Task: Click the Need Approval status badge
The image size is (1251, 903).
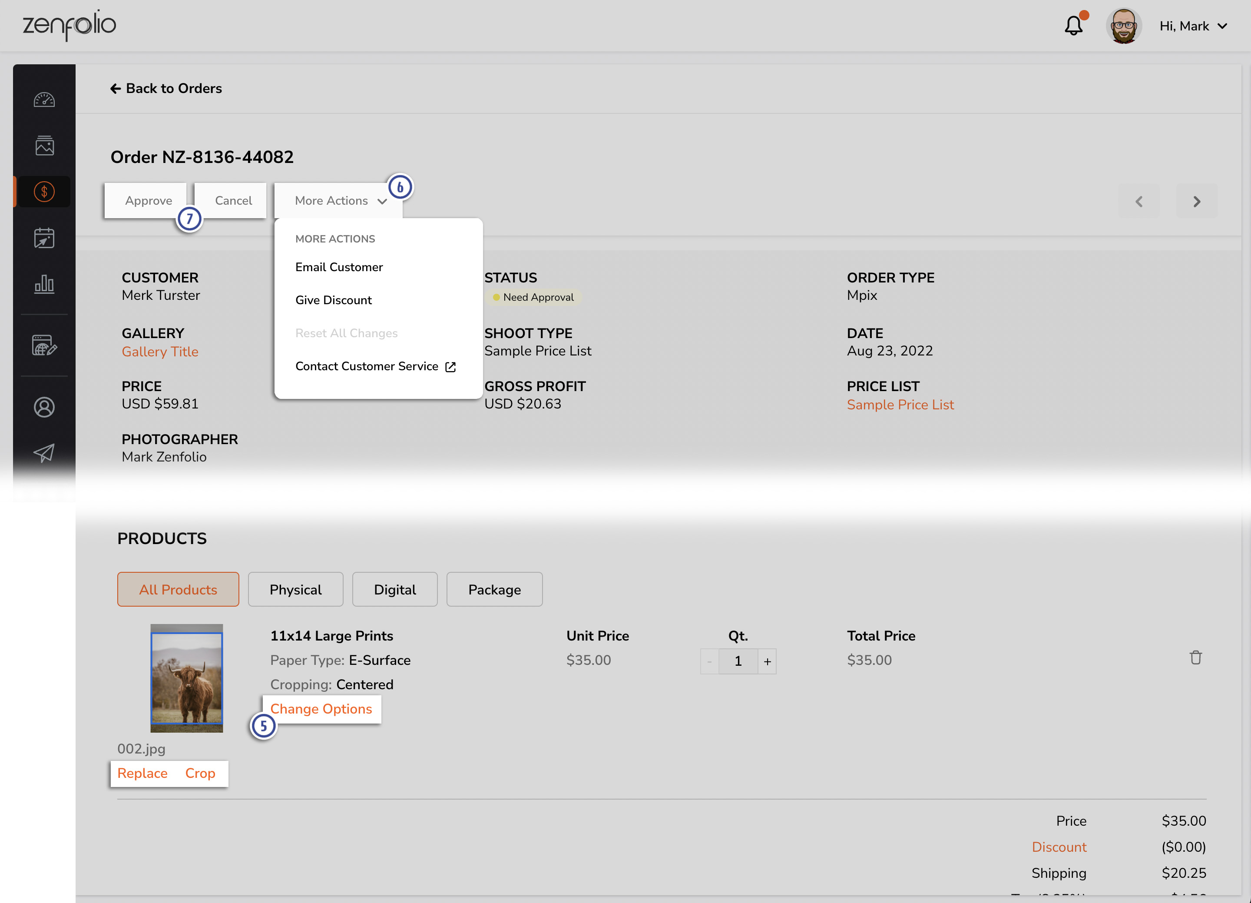Action: 533,298
